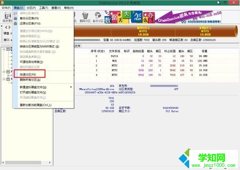Click the 128.0MB capacity cell
240x170 pixels.
(202, 61)
